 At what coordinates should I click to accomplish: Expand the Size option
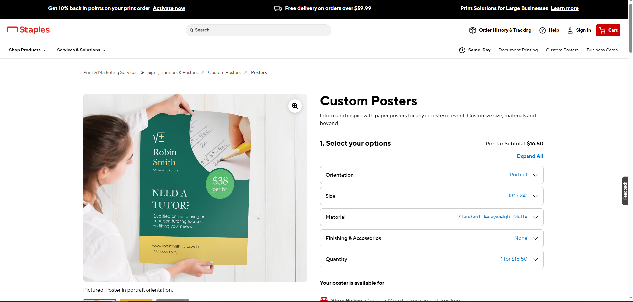(432, 196)
